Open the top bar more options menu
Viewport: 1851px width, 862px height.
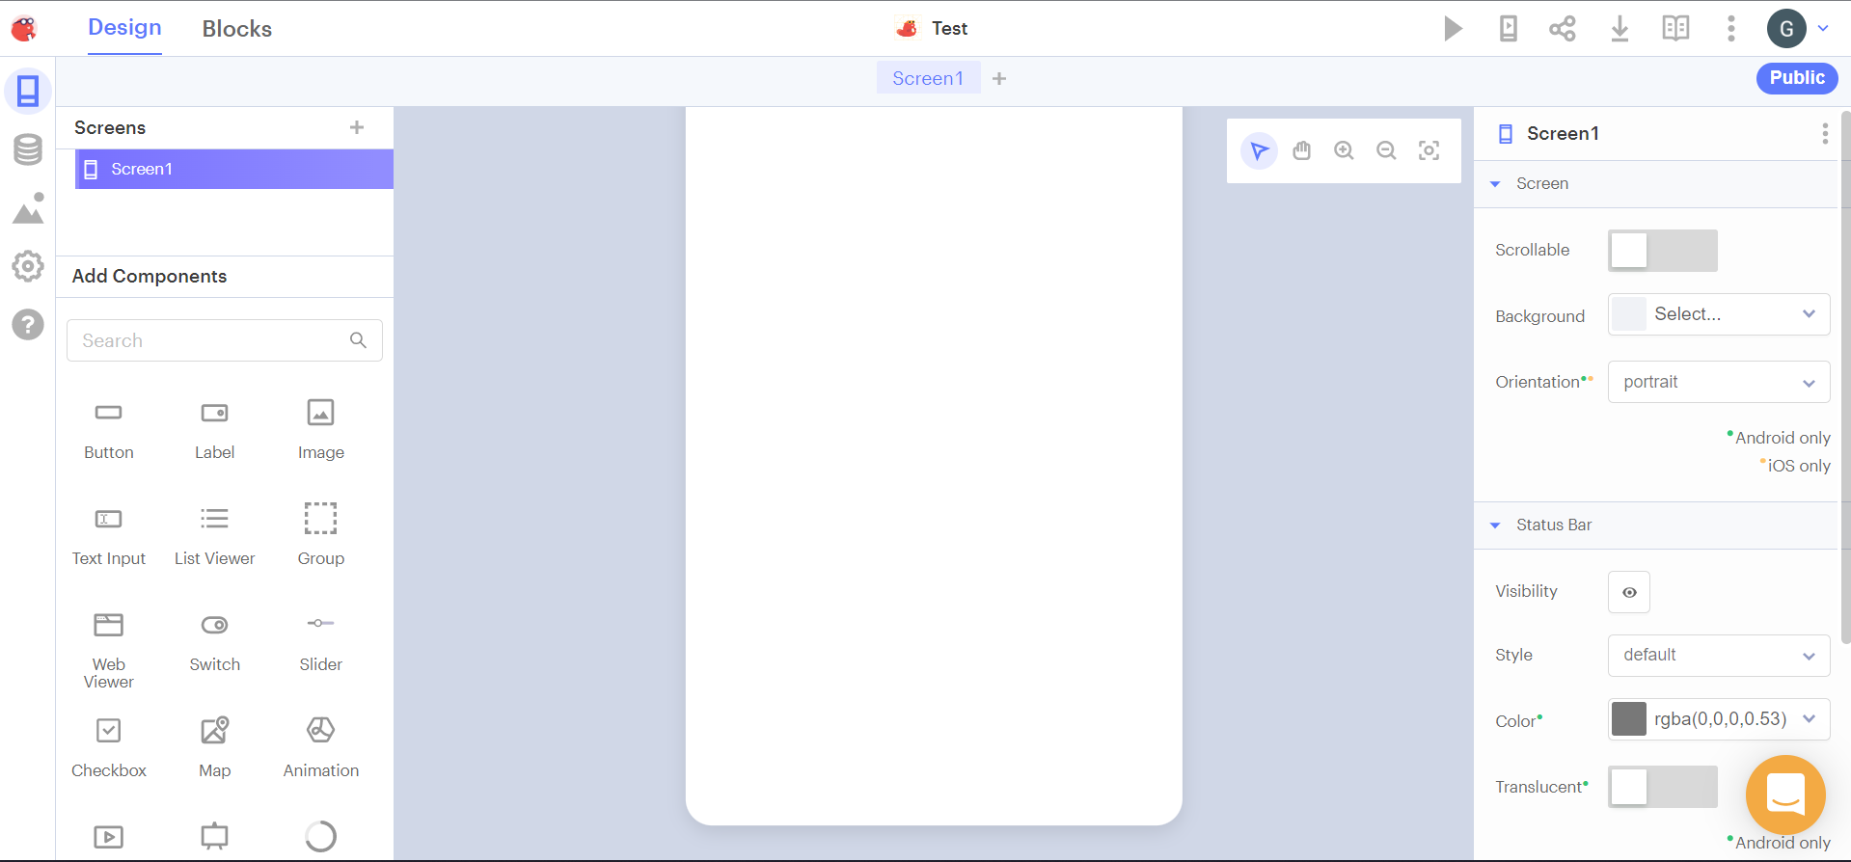(x=1731, y=28)
